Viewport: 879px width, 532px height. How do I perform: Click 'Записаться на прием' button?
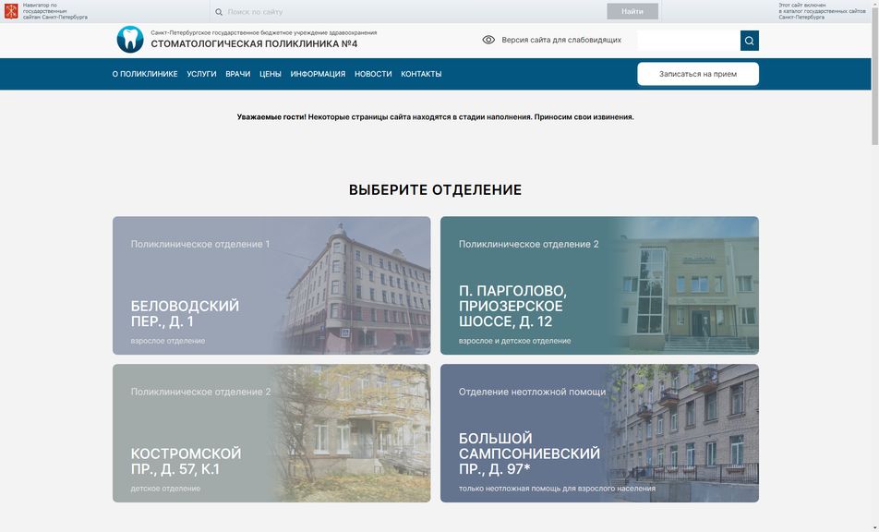coord(698,74)
